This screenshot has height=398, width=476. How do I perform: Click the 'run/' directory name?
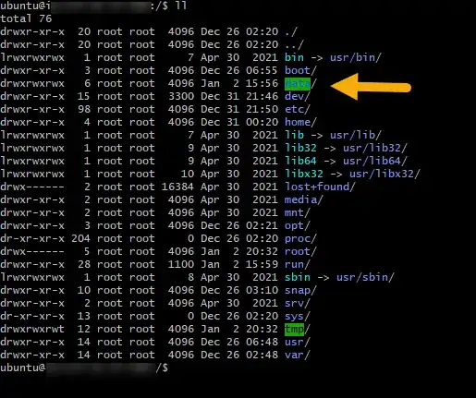(297, 264)
